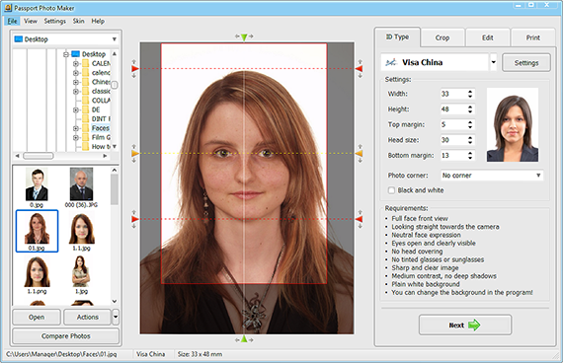Screen dimensions: 563x363
Task: Click the Head size stepper
Action: pos(470,140)
